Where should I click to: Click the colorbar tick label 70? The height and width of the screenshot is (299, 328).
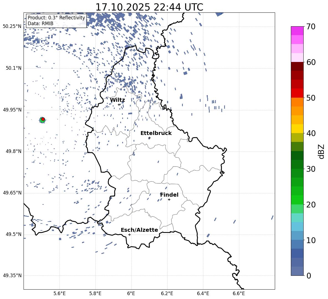coord(311,27)
